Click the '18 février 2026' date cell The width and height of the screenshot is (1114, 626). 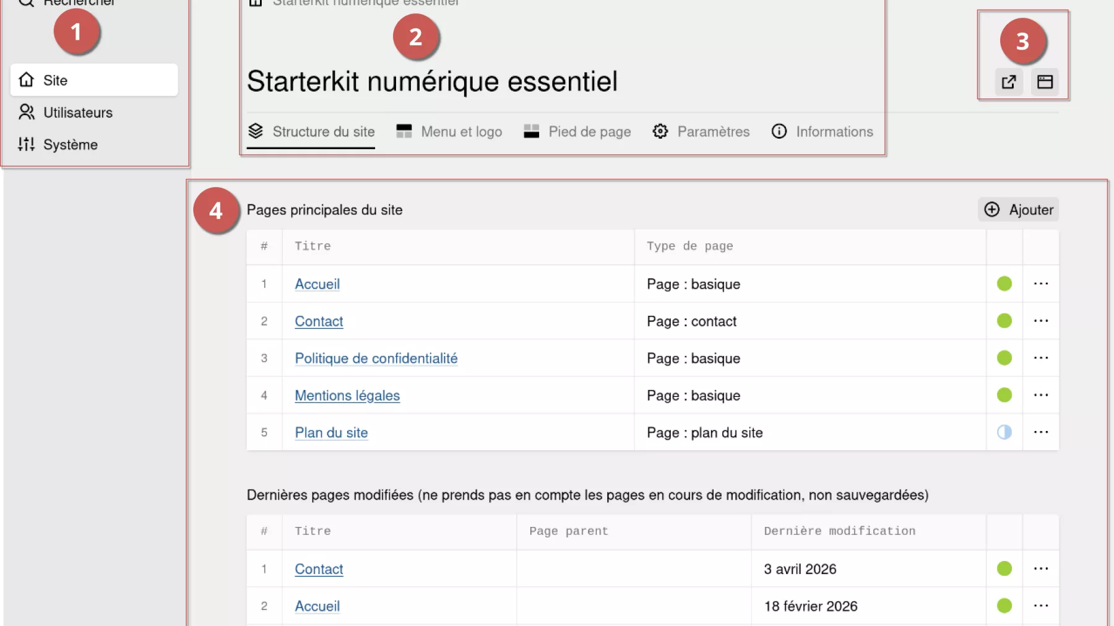pos(868,606)
